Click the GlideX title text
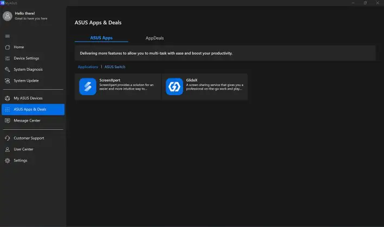This screenshot has width=384, height=227. (x=192, y=80)
